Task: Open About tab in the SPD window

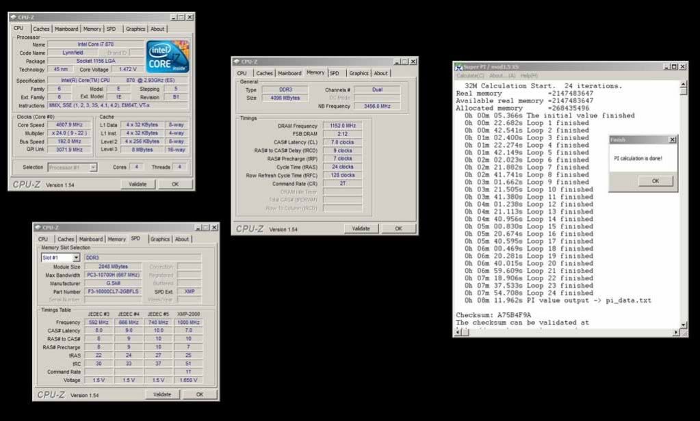Action: pyautogui.click(x=182, y=239)
